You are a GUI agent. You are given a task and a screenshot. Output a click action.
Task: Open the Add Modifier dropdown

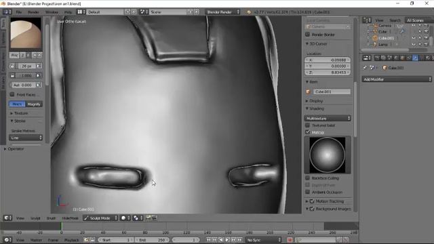tap(397, 79)
